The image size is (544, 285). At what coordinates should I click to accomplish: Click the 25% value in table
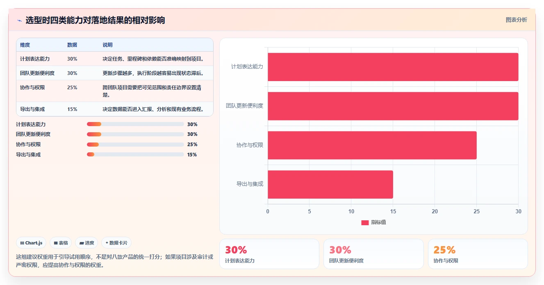click(x=72, y=88)
